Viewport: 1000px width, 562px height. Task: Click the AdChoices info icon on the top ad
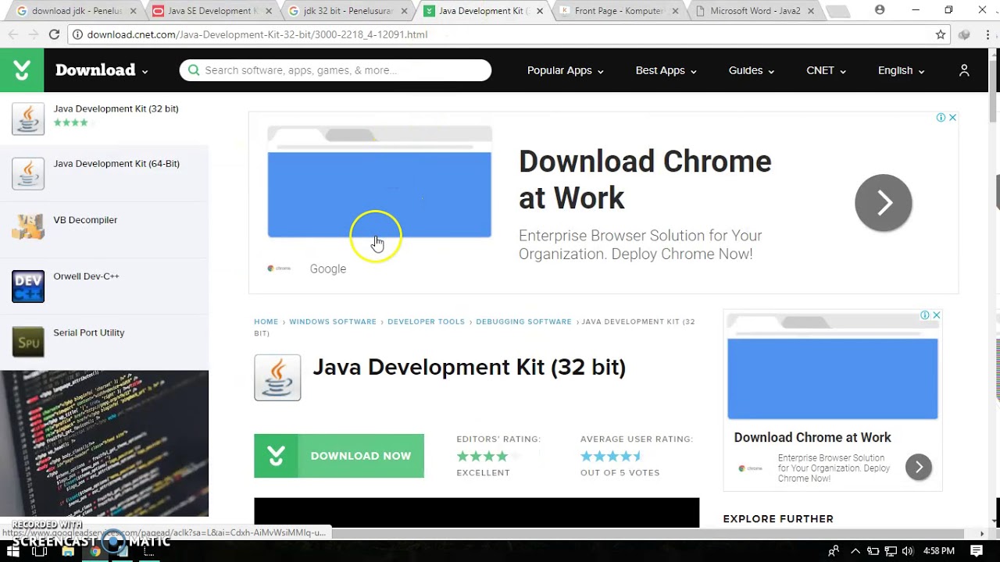(941, 117)
